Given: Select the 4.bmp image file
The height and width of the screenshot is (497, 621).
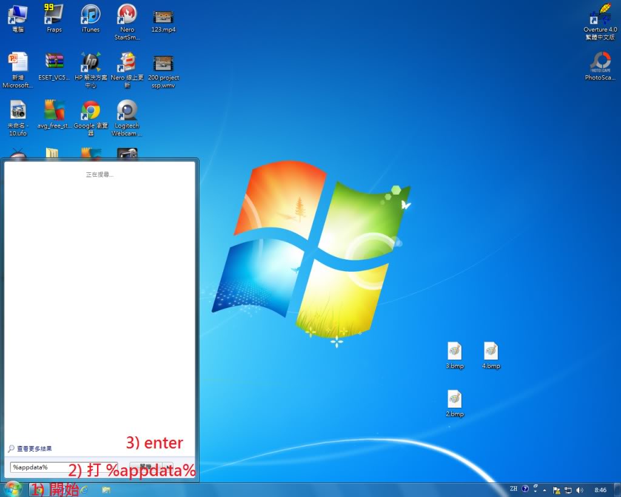Looking at the screenshot, I should (491, 356).
